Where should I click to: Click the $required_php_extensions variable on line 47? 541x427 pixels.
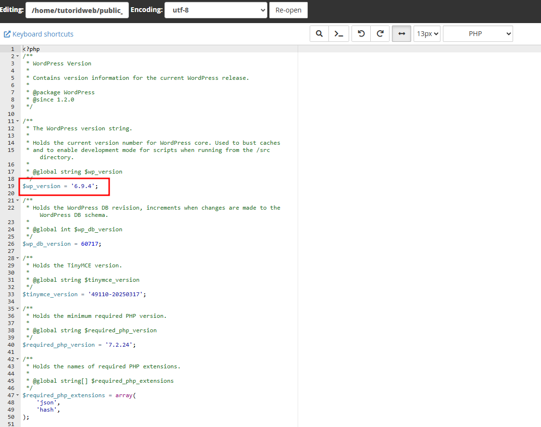tap(64, 395)
